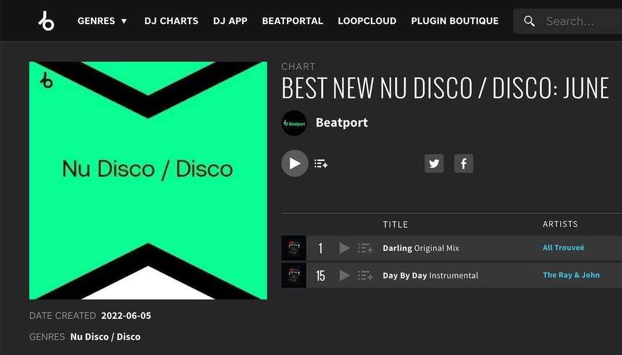This screenshot has height=355, width=622.
Task: Open Plugin Boutique from the navigation
Action: 454,21
